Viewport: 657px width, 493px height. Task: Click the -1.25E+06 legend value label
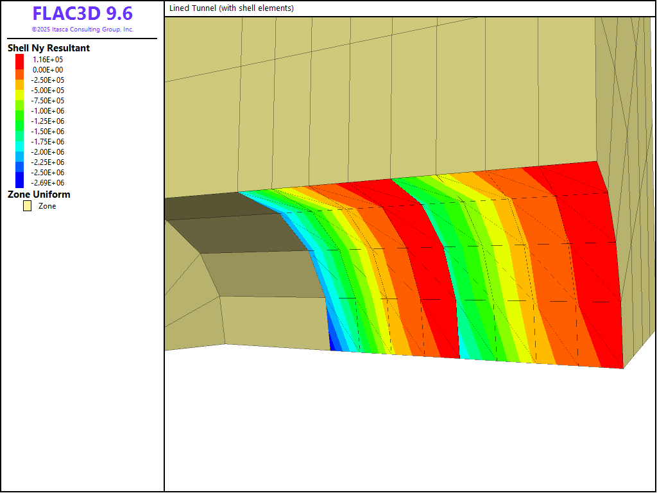click(48, 121)
